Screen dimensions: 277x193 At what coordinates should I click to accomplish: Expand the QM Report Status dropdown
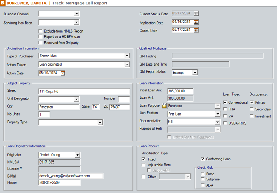(x=195, y=73)
